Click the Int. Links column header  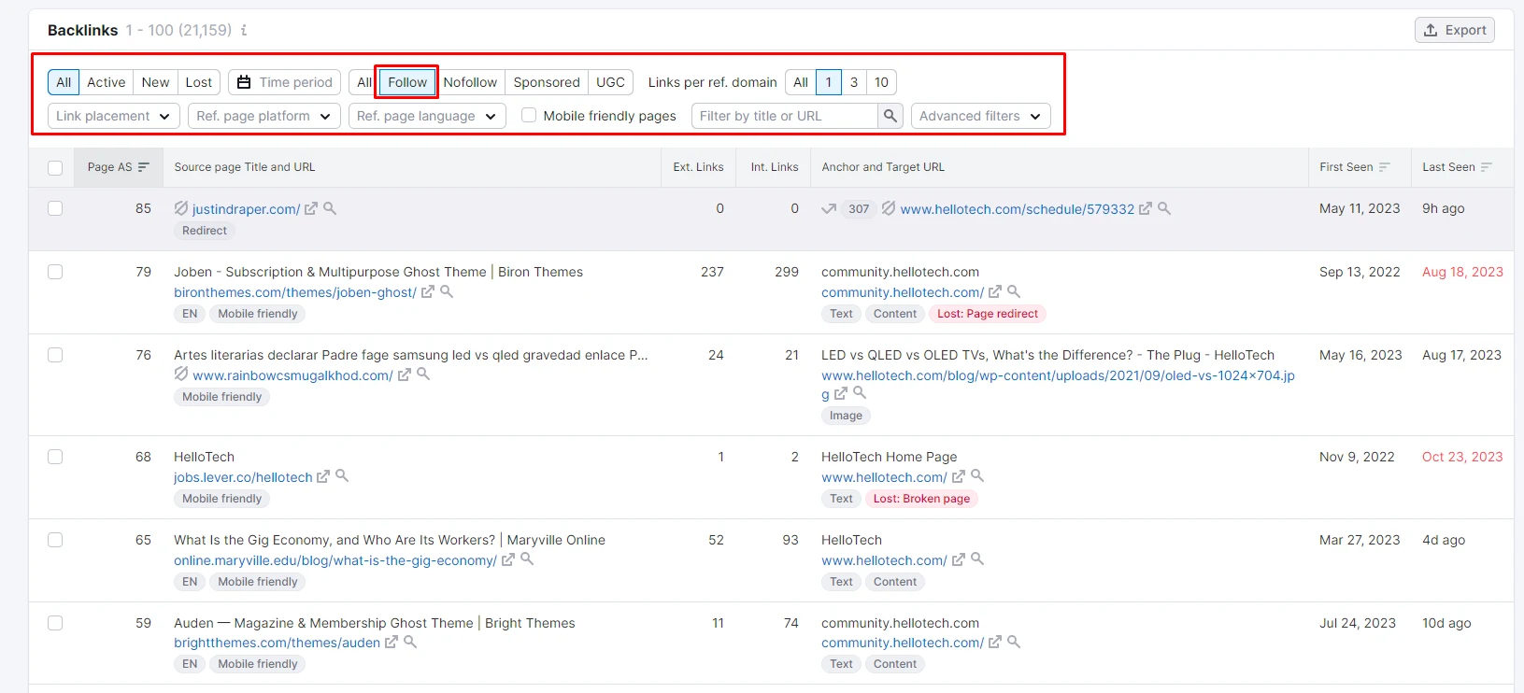coord(775,167)
